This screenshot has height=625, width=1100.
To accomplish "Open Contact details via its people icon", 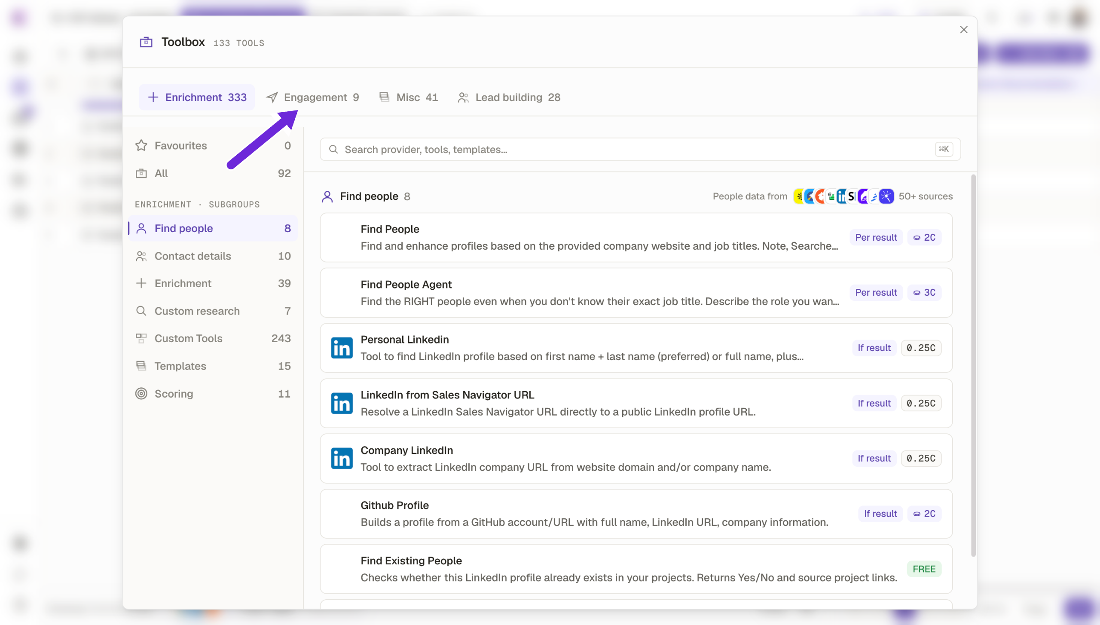I will pyautogui.click(x=141, y=256).
